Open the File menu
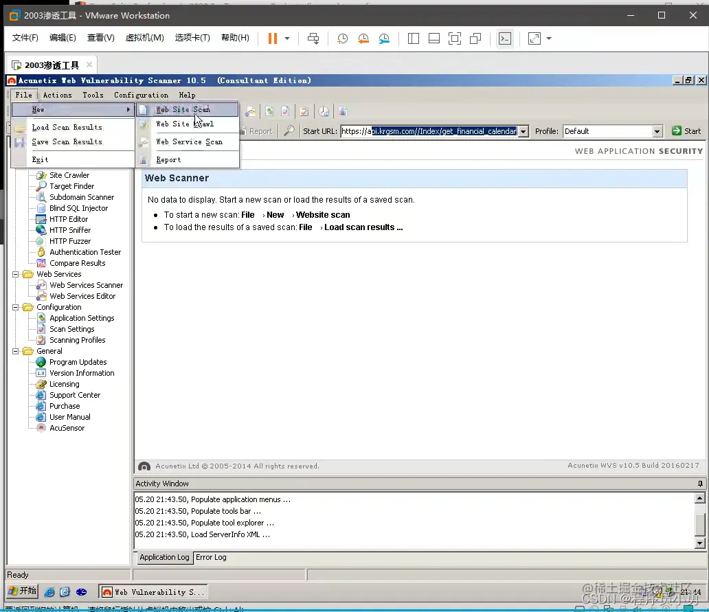Screen dimensions: 709x612 pyautogui.click(x=23, y=95)
